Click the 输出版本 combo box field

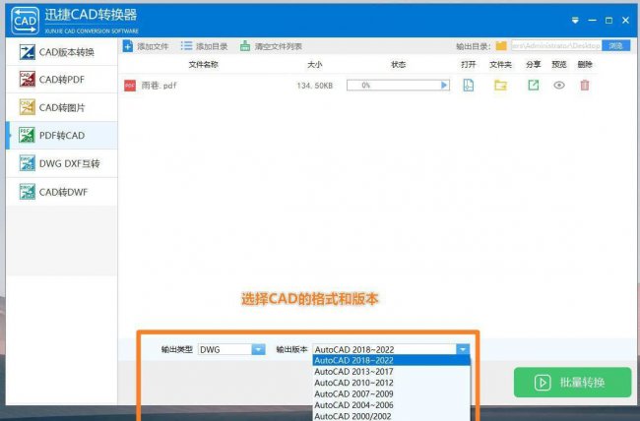click(x=391, y=349)
